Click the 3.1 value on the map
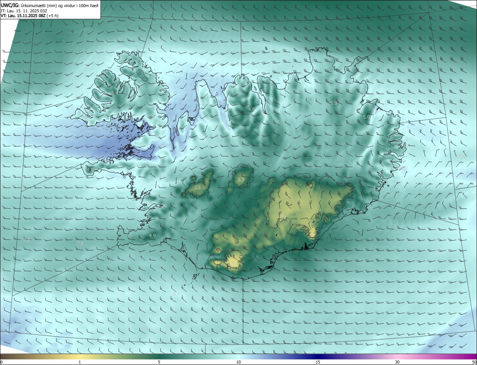This screenshot has height=365, width=477. click(x=198, y=187)
